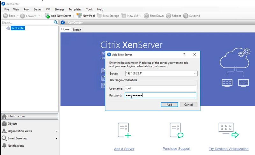Open the Tools menu
Image resolution: width=255 pixels, height=155 pixels.
pyautogui.click(x=89, y=9)
